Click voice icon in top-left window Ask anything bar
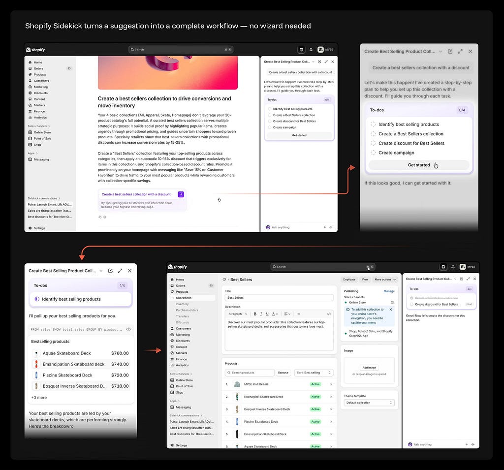504x470 pixels. [x=331, y=227]
